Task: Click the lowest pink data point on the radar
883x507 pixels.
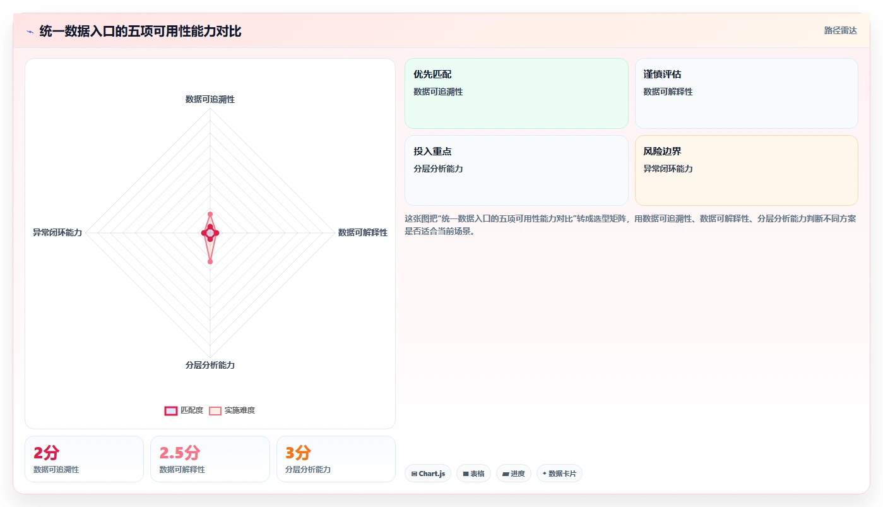Action: pos(210,261)
